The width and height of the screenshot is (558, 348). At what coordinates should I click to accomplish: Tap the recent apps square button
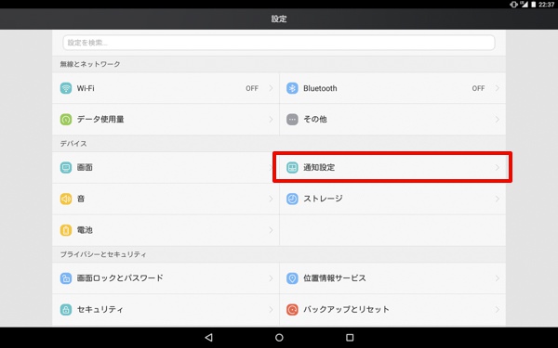pos(350,338)
